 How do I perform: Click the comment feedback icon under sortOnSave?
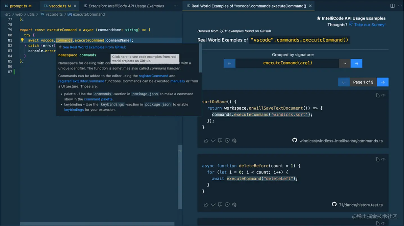click(x=220, y=141)
